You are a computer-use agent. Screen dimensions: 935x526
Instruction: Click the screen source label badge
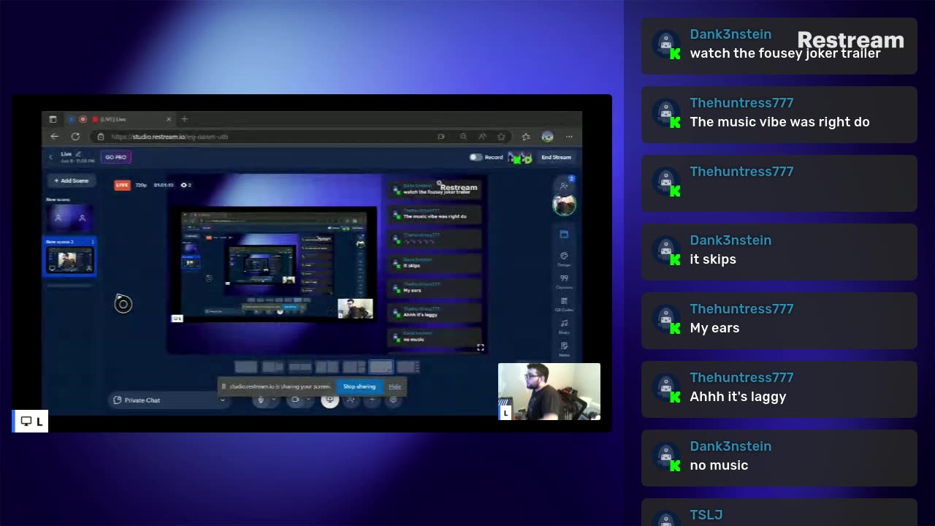pyautogui.click(x=30, y=421)
